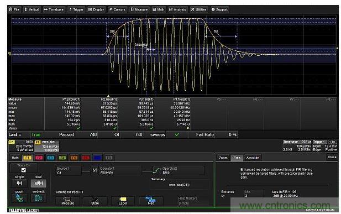Image resolution: width=341 pixels, height=214 pixels.
Task: Select the yellow F1 math trace button
Action: [27, 158]
